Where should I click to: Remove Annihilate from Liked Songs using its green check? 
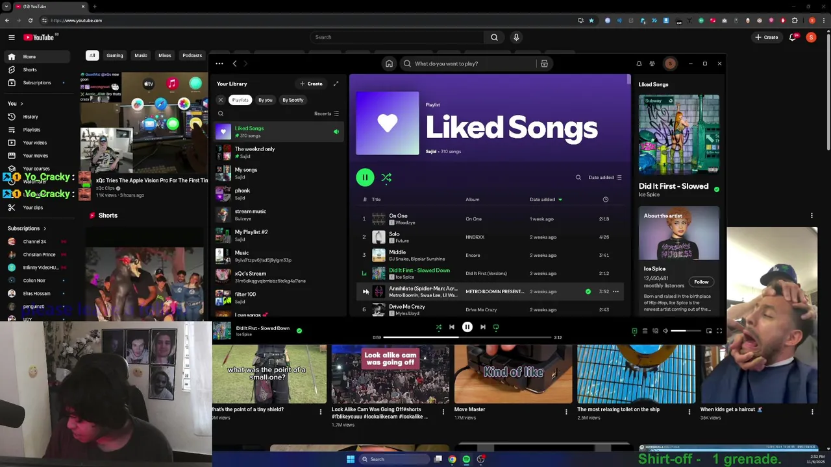tap(588, 292)
